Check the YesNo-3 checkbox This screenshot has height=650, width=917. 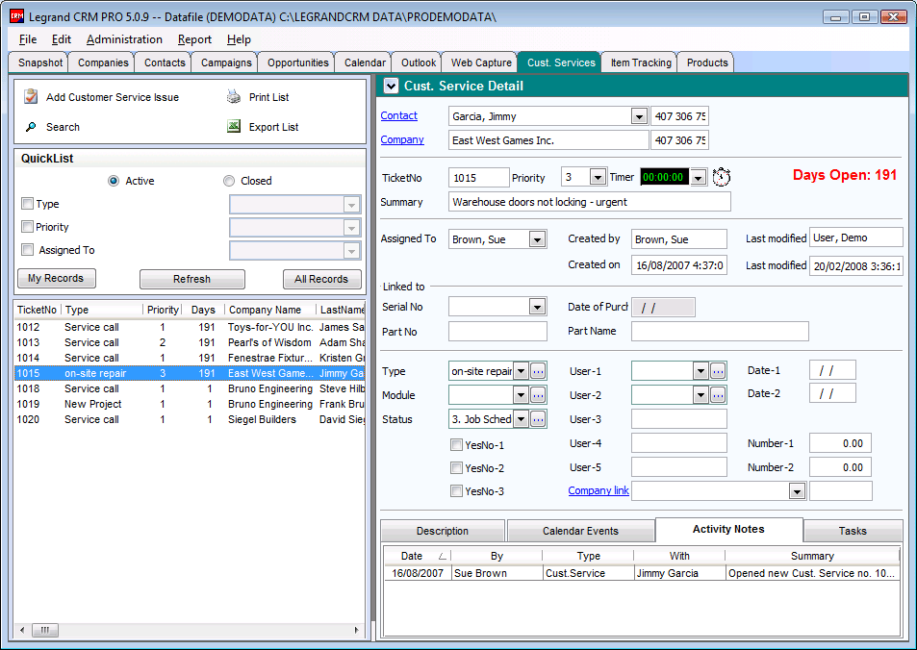point(456,491)
